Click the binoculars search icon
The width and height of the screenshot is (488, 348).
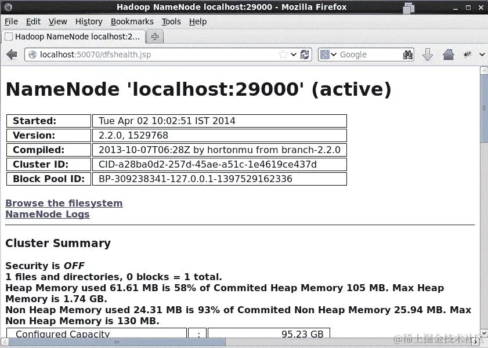tap(408, 55)
